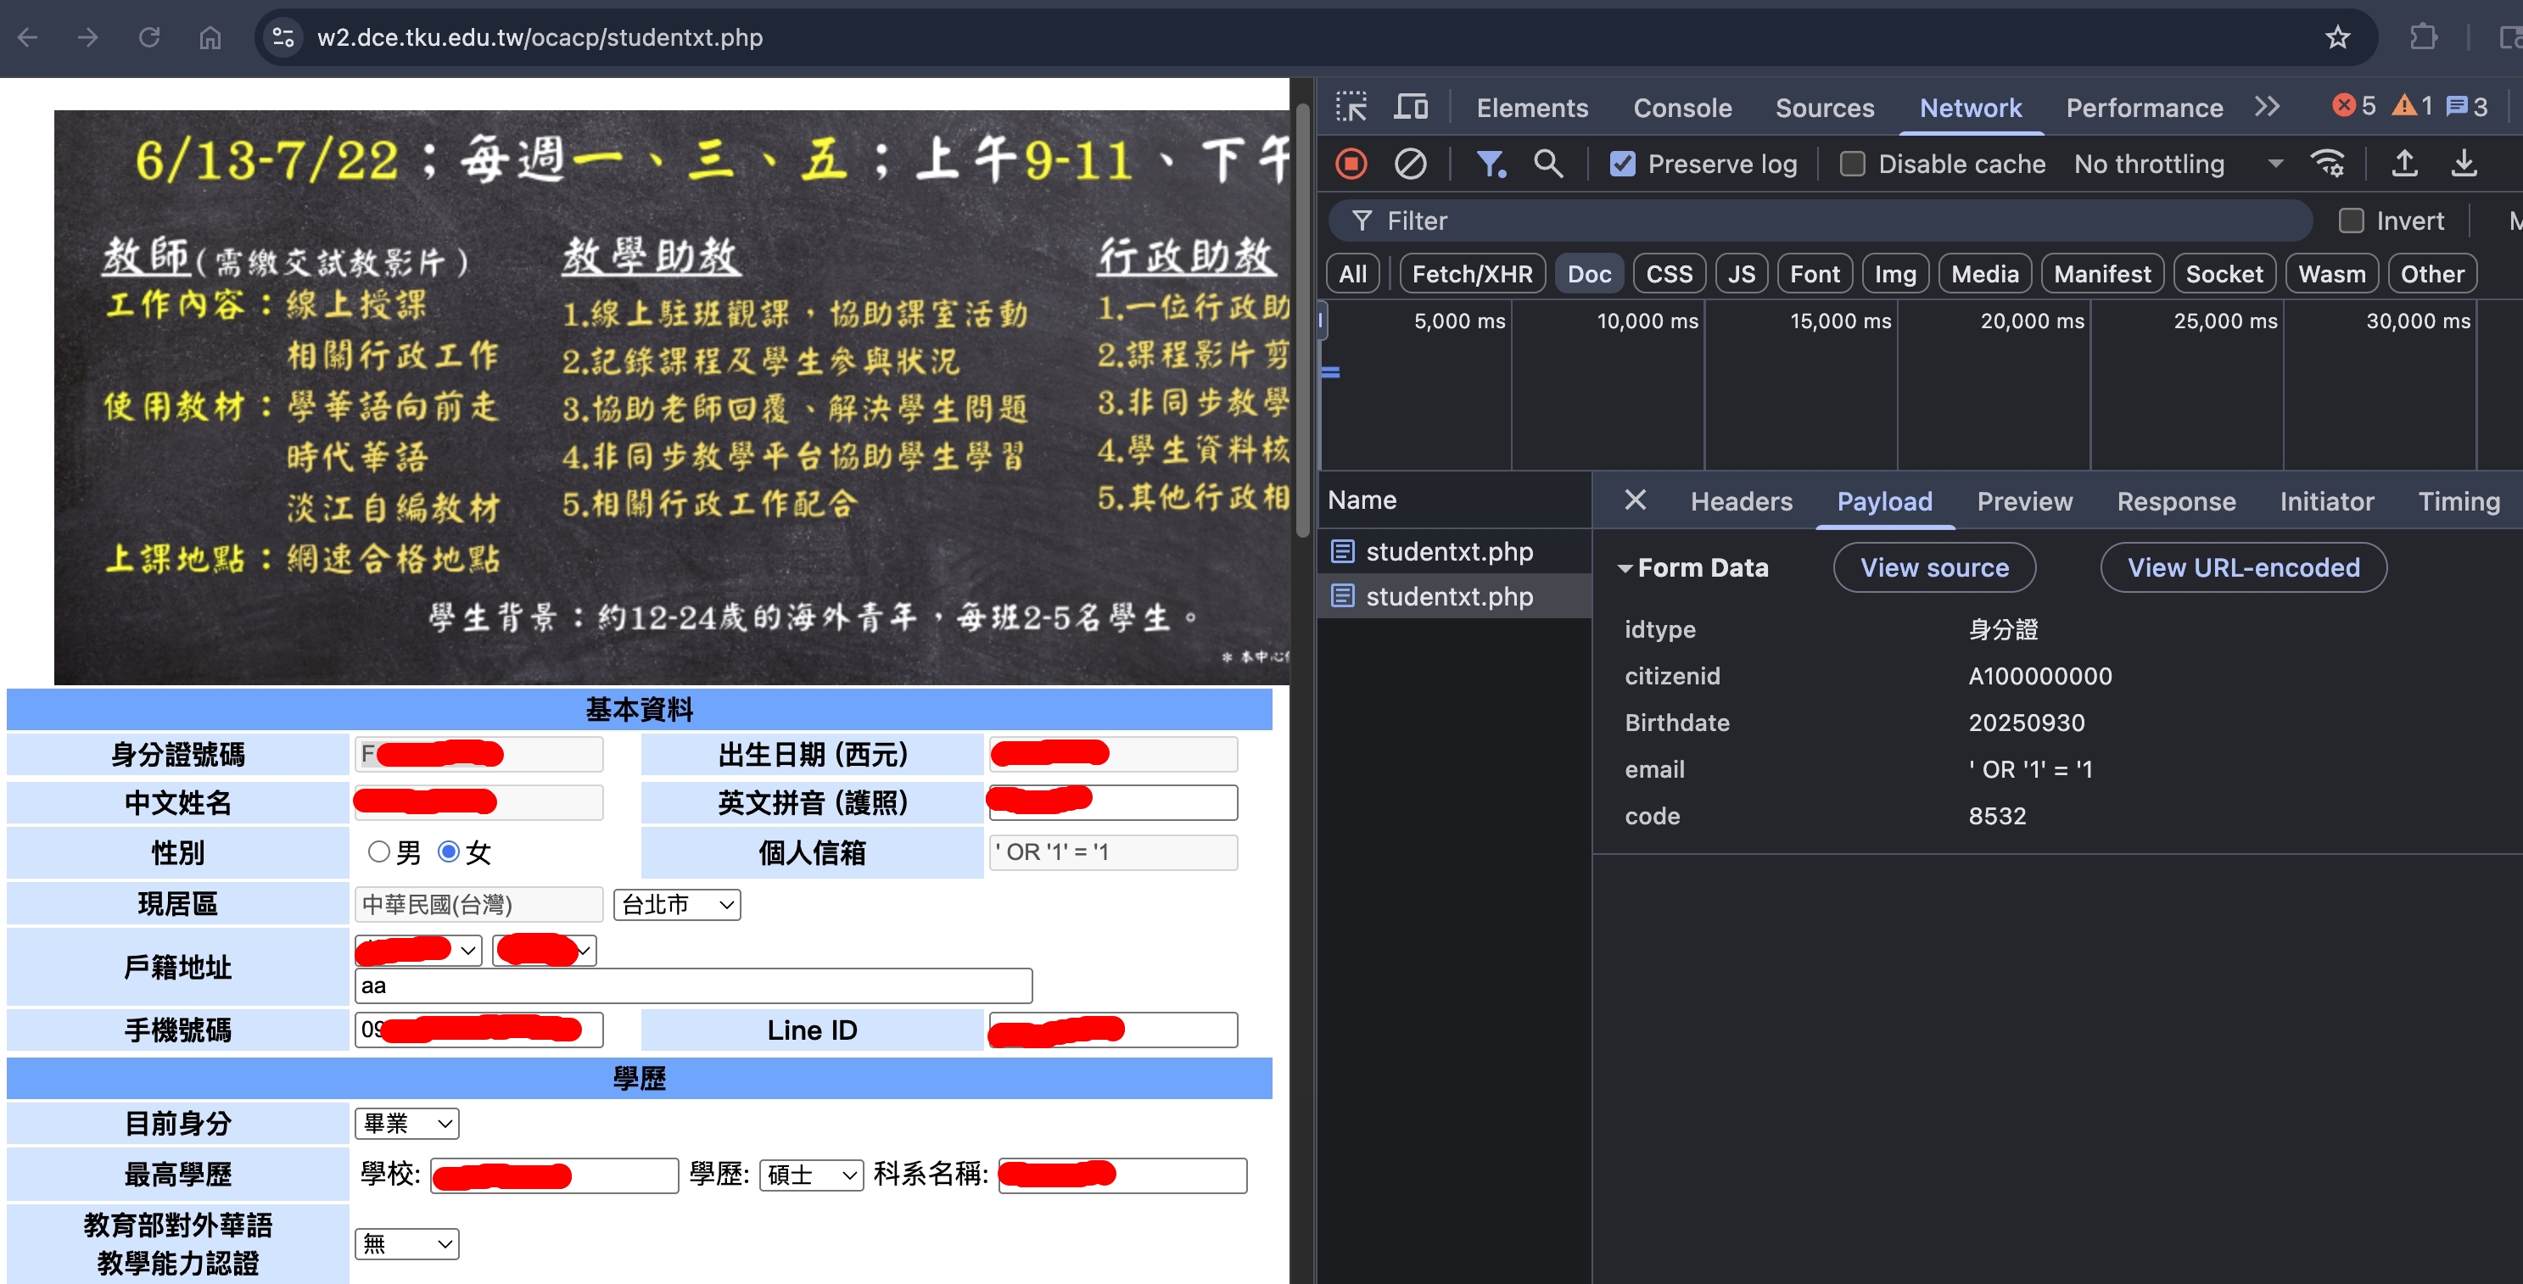The width and height of the screenshot is (2523, 1284).
Task: Filter requests by CSS
Action: click(x=1669, y=273)
